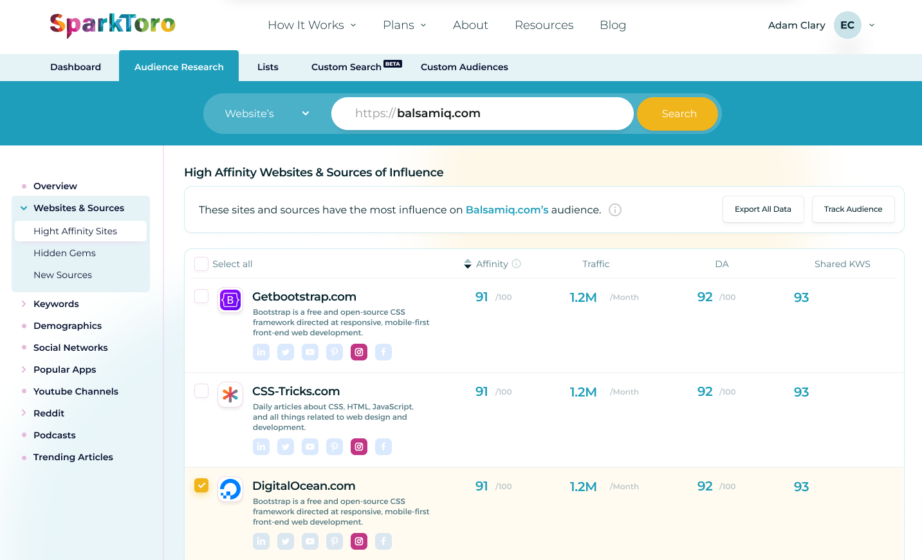Open Getbootstrap.com's Instagram icon

pyautogui.click(x=359, y=352)
